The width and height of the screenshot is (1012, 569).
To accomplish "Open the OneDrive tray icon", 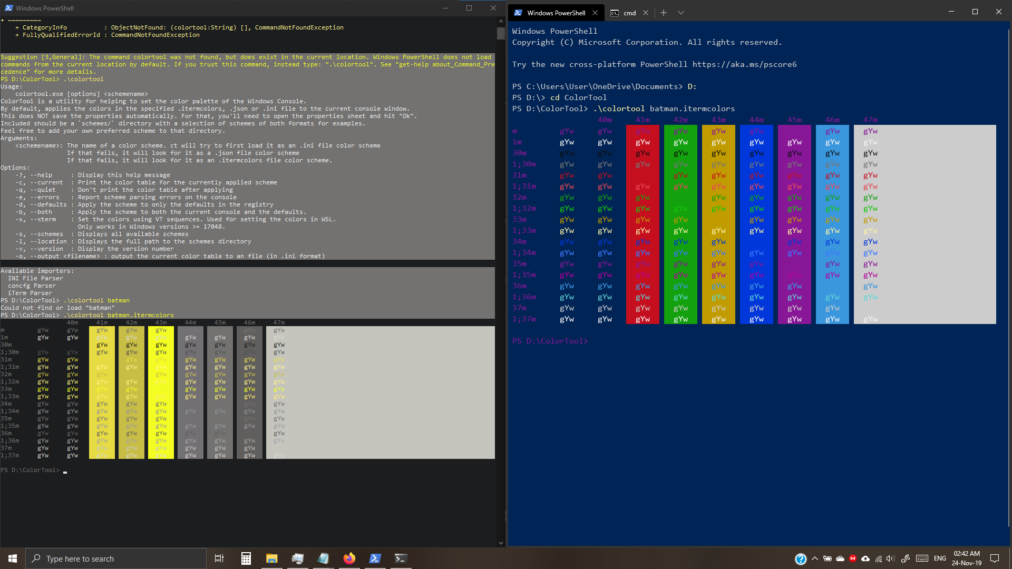I will tap(840, 558).
